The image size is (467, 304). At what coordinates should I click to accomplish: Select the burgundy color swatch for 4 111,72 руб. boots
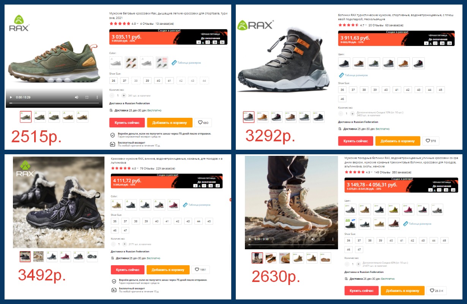174,205
